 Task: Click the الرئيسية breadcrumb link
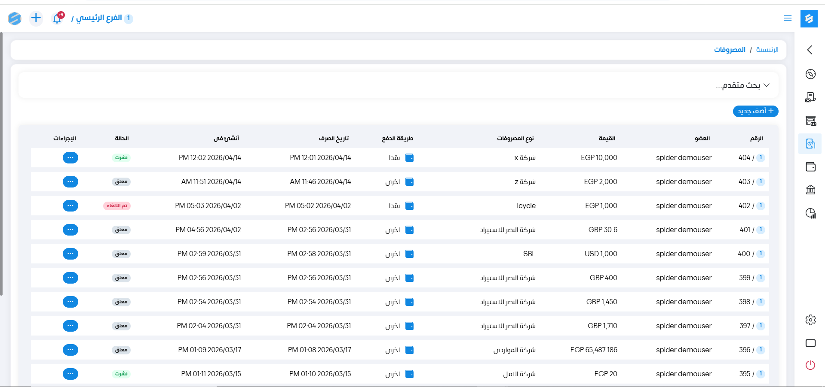[x=767, y=50]
